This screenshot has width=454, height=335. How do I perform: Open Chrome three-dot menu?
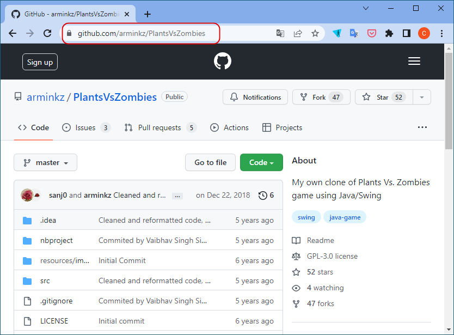[x=441, y=33]
